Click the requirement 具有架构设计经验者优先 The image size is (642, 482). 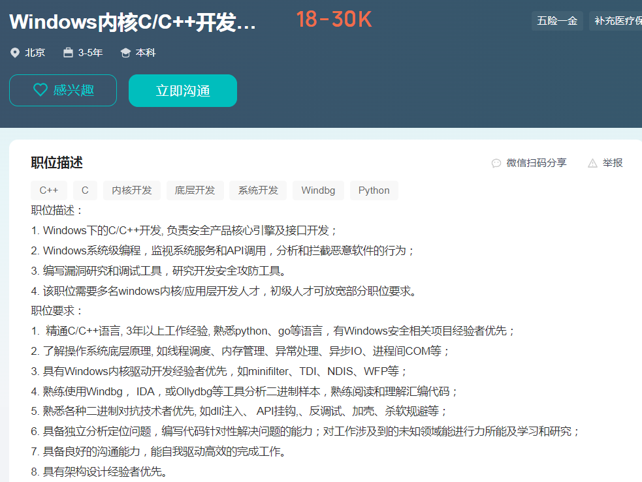point(99,472)
